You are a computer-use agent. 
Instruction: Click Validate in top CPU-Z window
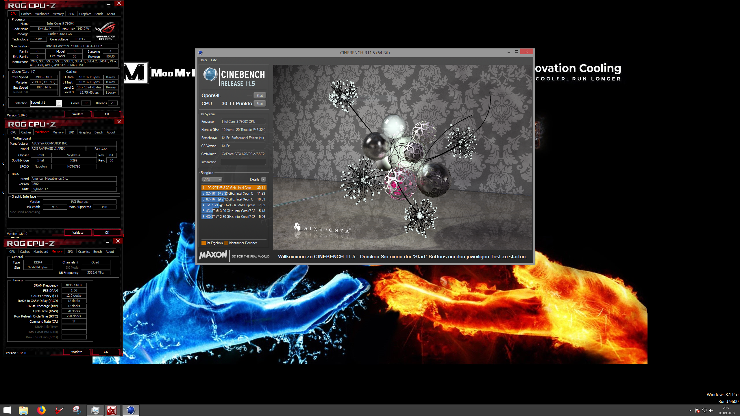tap(78, 114)
